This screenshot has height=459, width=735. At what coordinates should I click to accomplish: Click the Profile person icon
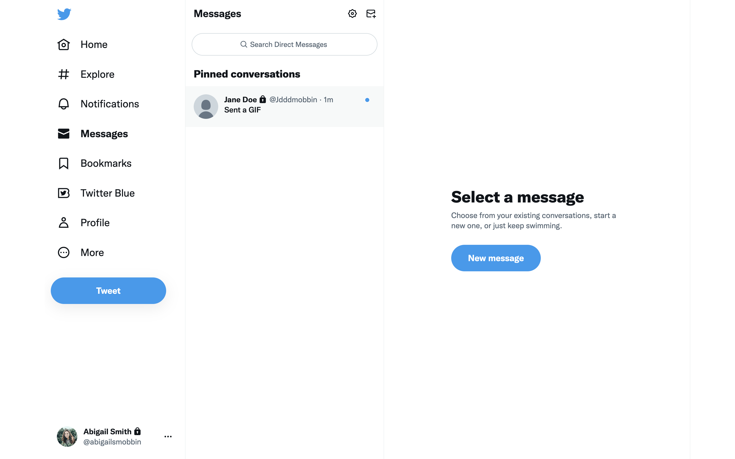(x=64, y=223)
